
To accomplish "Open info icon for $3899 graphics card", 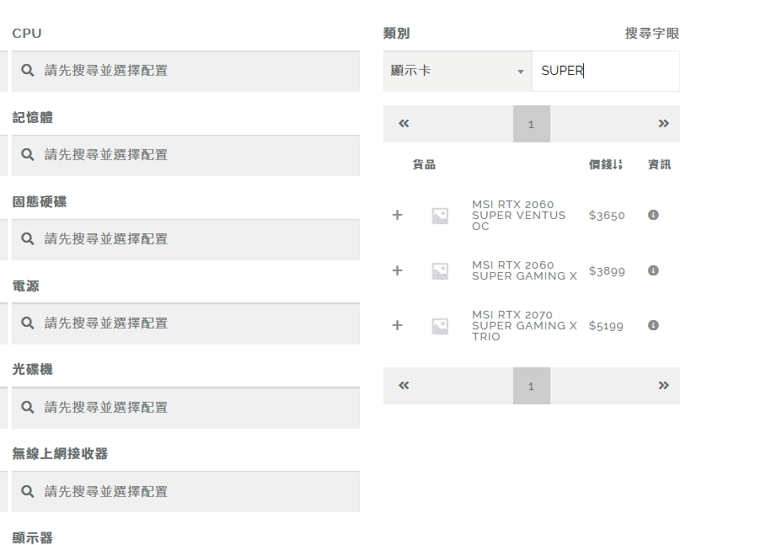I will 653,270.
